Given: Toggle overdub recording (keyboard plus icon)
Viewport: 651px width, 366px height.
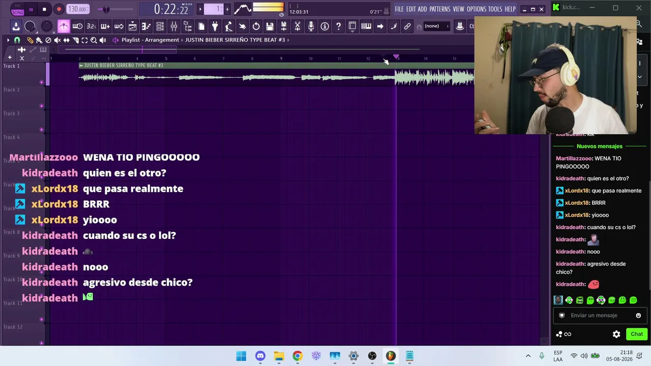Looking at the screenshot, I should (x=105, y=26).
